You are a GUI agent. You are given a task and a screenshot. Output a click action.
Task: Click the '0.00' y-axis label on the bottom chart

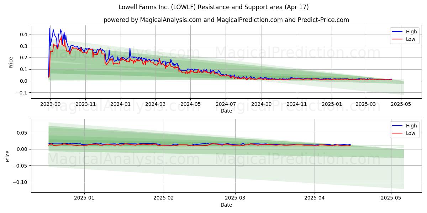point(22,149)
